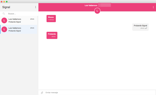
Task: Click the 1 minuto timestamp
Action: pos(51,20)
